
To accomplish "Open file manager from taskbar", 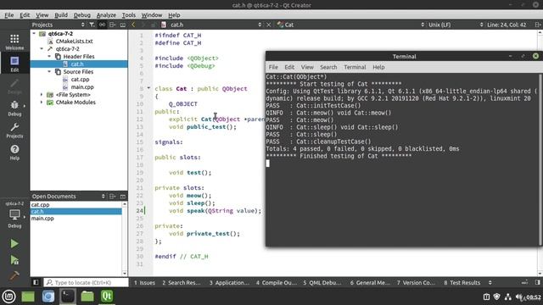I will pos(87,297).
